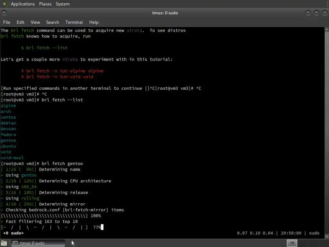This screenshot has height=247, width=329.
Task: Open the View menu
Action: (35, 22)
